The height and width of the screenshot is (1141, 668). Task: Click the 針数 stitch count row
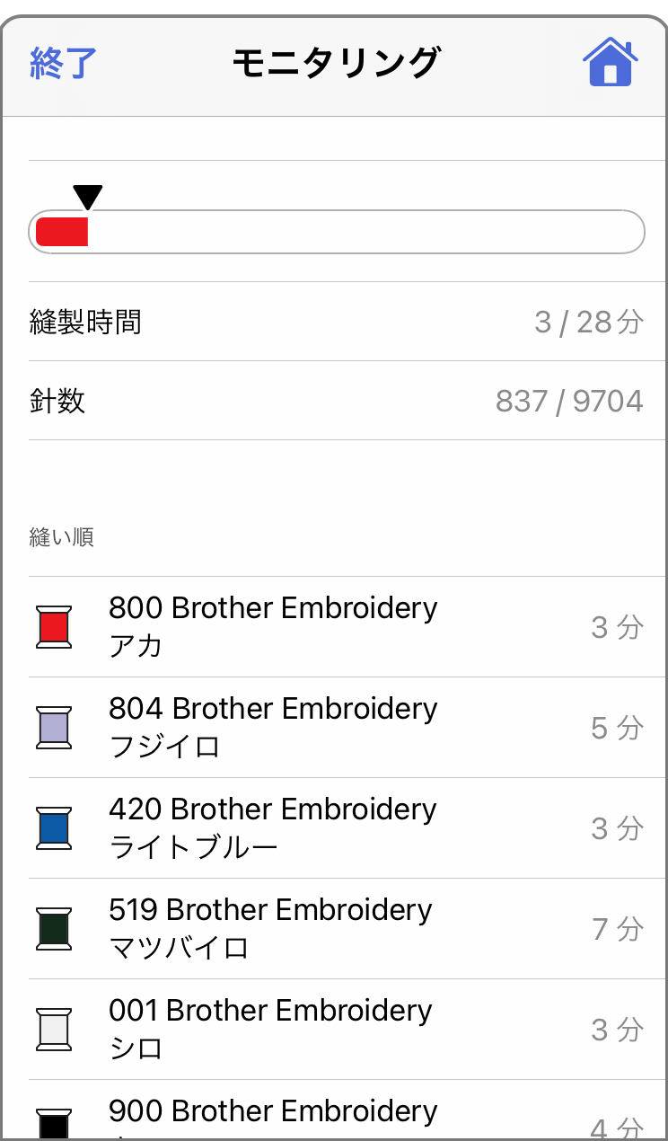[336, 401]
